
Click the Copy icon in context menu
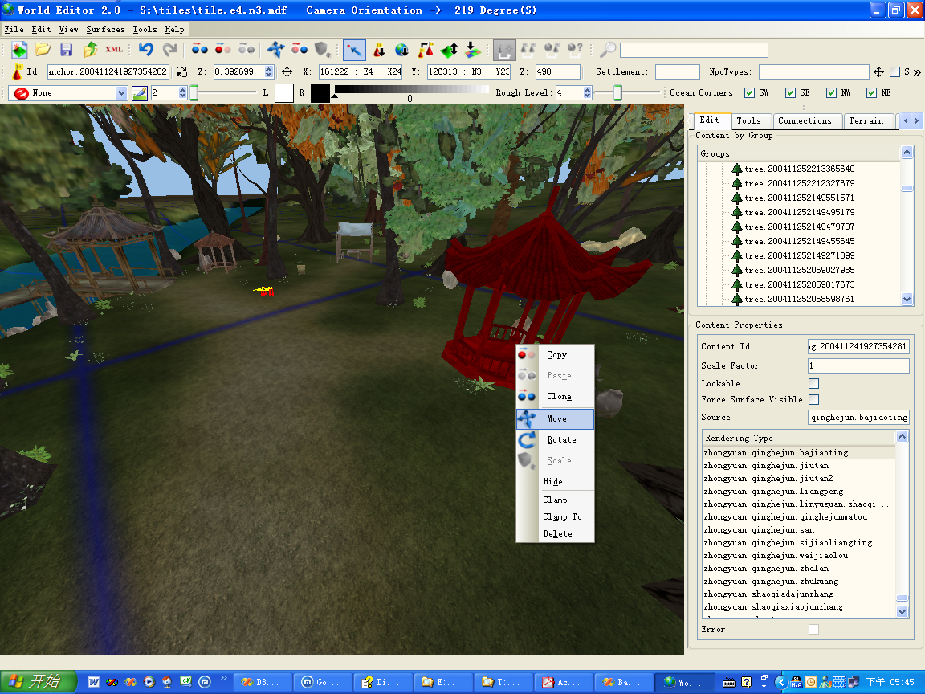pyautogui.click(x=526, y=355)
